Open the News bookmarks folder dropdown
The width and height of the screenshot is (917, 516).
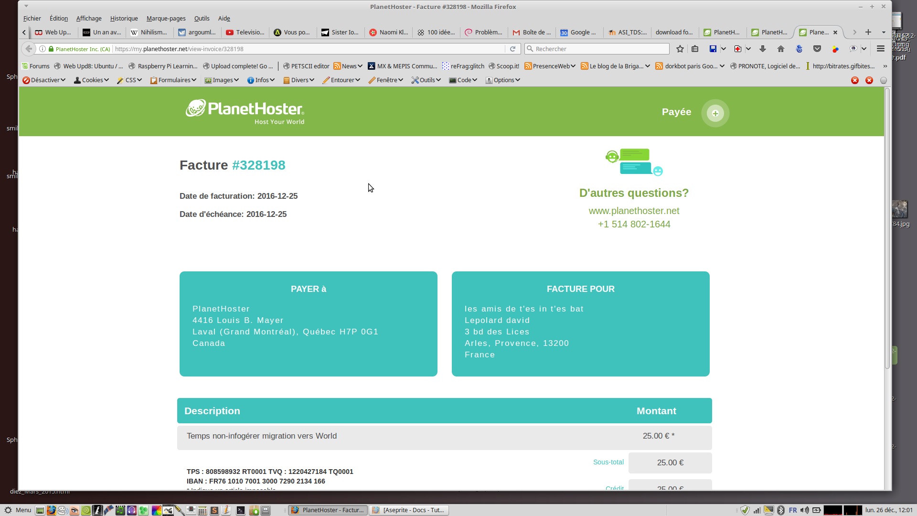[x=348, y=66]
